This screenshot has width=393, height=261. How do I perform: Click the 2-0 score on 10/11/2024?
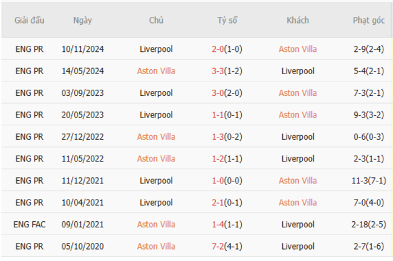click(218, 49)
